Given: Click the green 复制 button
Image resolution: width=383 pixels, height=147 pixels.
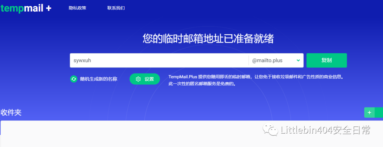Looking at the screenshot, I should (x=327, y=60).
